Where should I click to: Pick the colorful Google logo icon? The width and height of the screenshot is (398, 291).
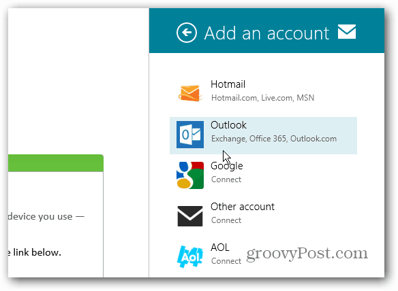tap(190, 175)
